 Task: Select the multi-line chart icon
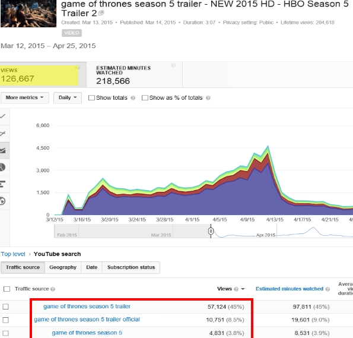pos(3,134)
